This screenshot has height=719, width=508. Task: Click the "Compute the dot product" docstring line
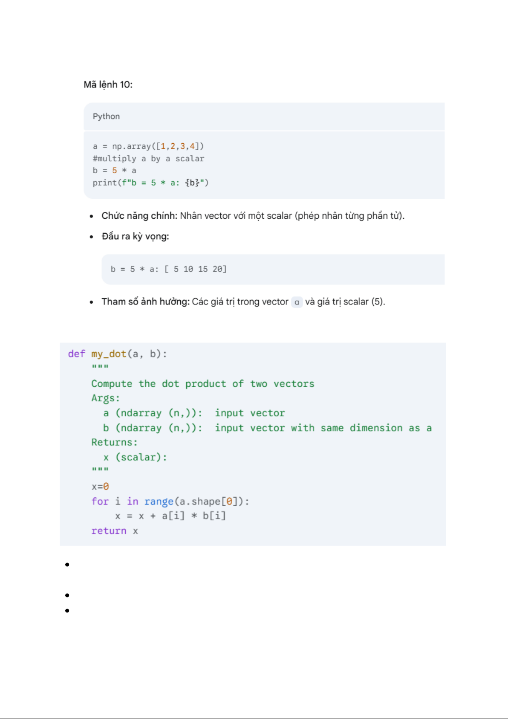point(202,384)
